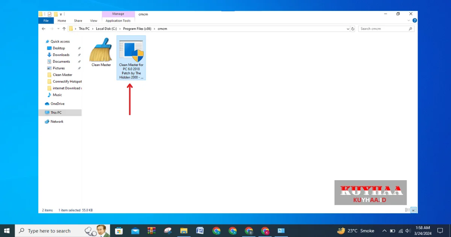Switch to the Share ribbon tab
This screenshot has width=451, height=237.
(x=78, y=21)
